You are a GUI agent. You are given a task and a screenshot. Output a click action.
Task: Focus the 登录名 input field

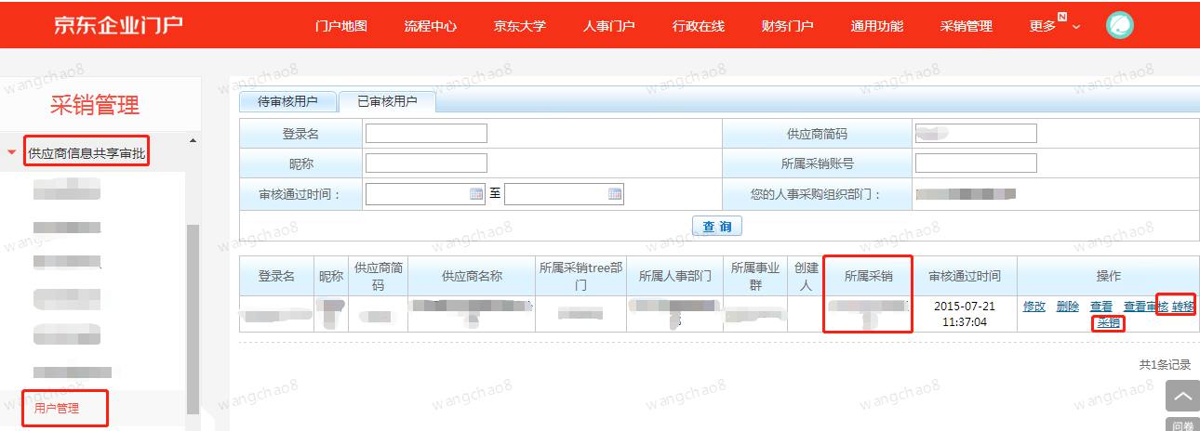pos(426,134)
